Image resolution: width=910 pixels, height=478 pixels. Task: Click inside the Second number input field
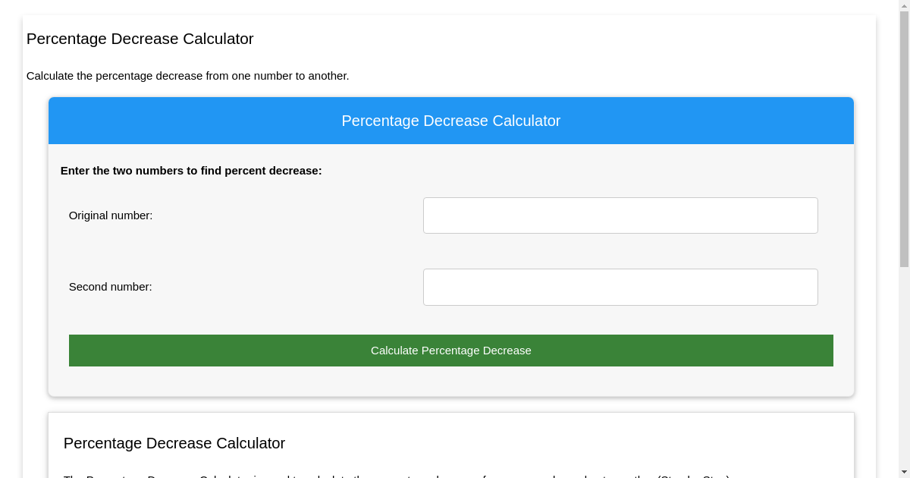coord(620,287)
